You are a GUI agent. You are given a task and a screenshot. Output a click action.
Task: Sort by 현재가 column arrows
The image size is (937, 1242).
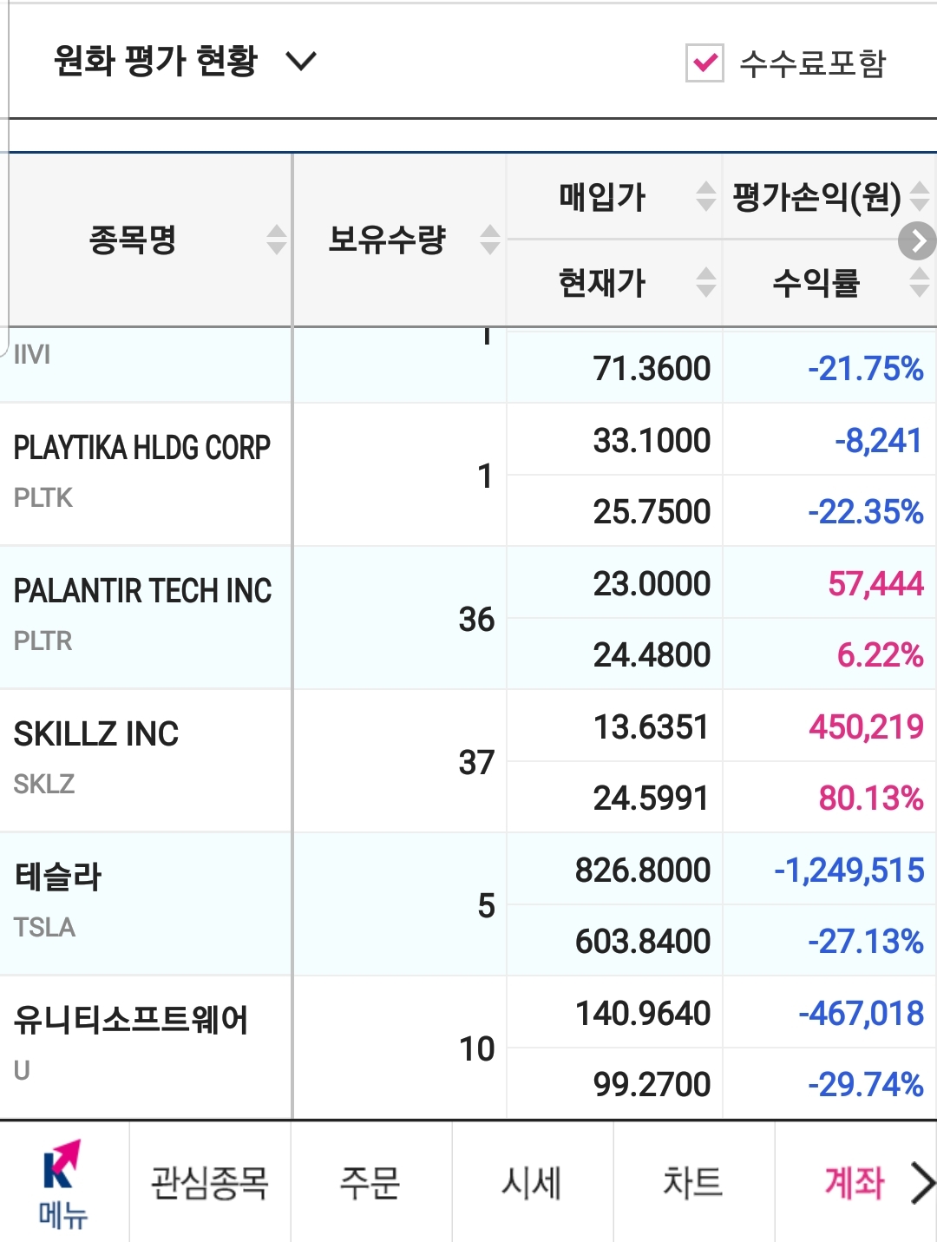coord(706,282)
